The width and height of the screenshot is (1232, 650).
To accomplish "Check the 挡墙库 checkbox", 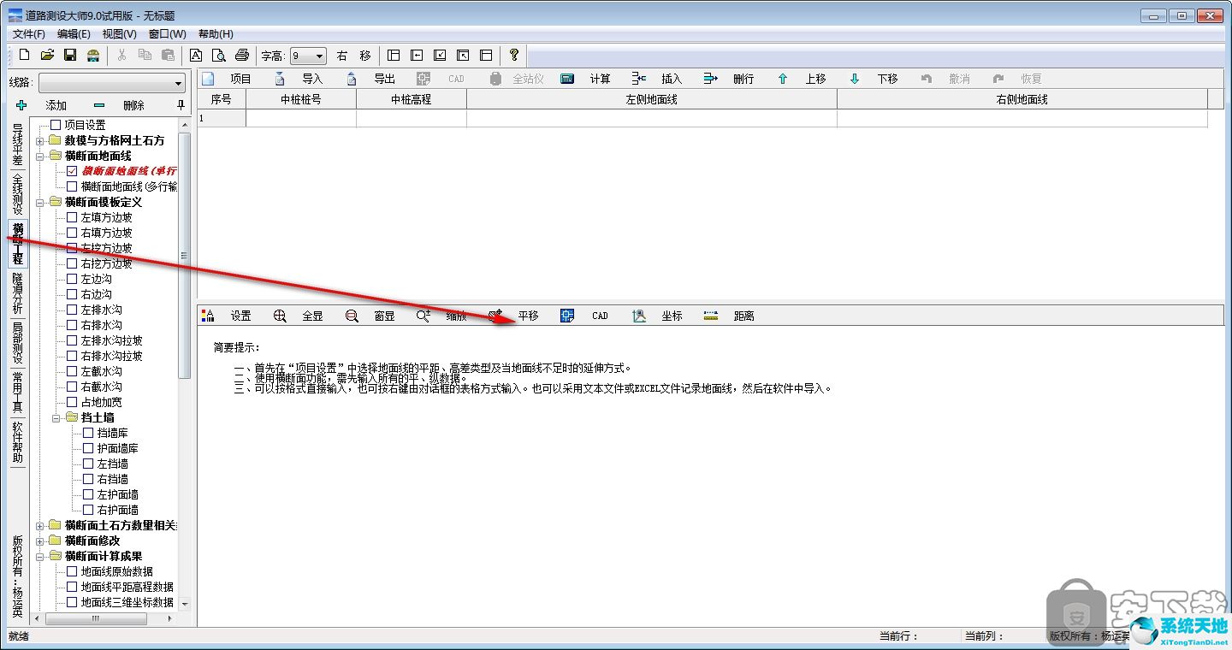I will pyautogui.click(x=88, y=433).
